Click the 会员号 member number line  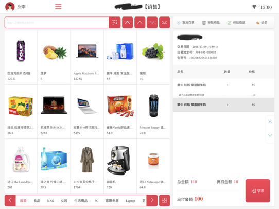pos(197,58)
